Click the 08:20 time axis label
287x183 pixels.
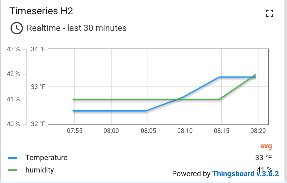[258, 131]
